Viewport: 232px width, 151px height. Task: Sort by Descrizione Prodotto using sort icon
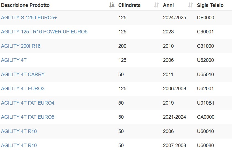point(112,5)
